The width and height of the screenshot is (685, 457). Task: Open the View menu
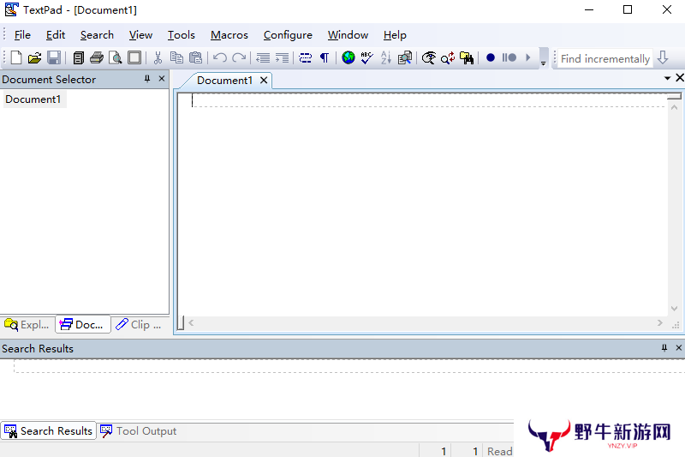click(140, 35)
